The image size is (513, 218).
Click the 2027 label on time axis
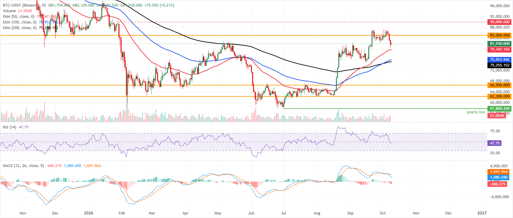(x=482, y=213)
